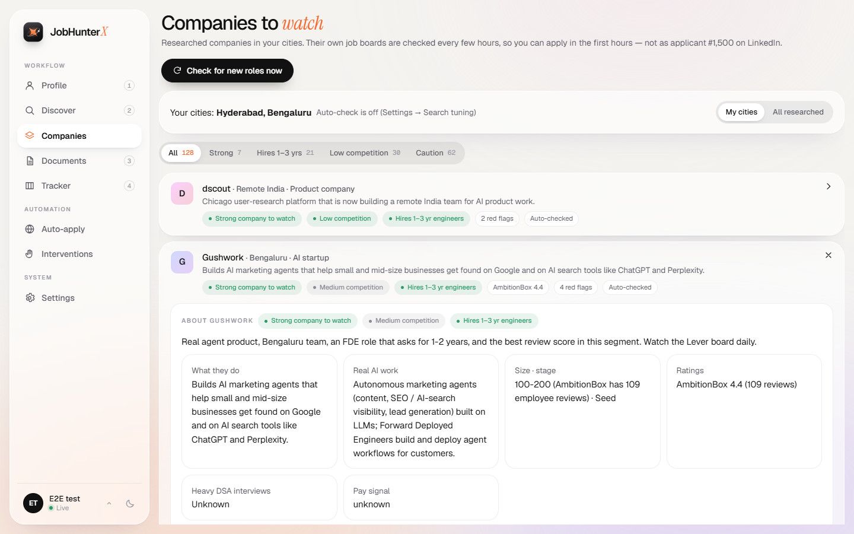The height and width of the screenshot is (534, 854).
Task: Click the Size · stage card
Action: [582, 411]
